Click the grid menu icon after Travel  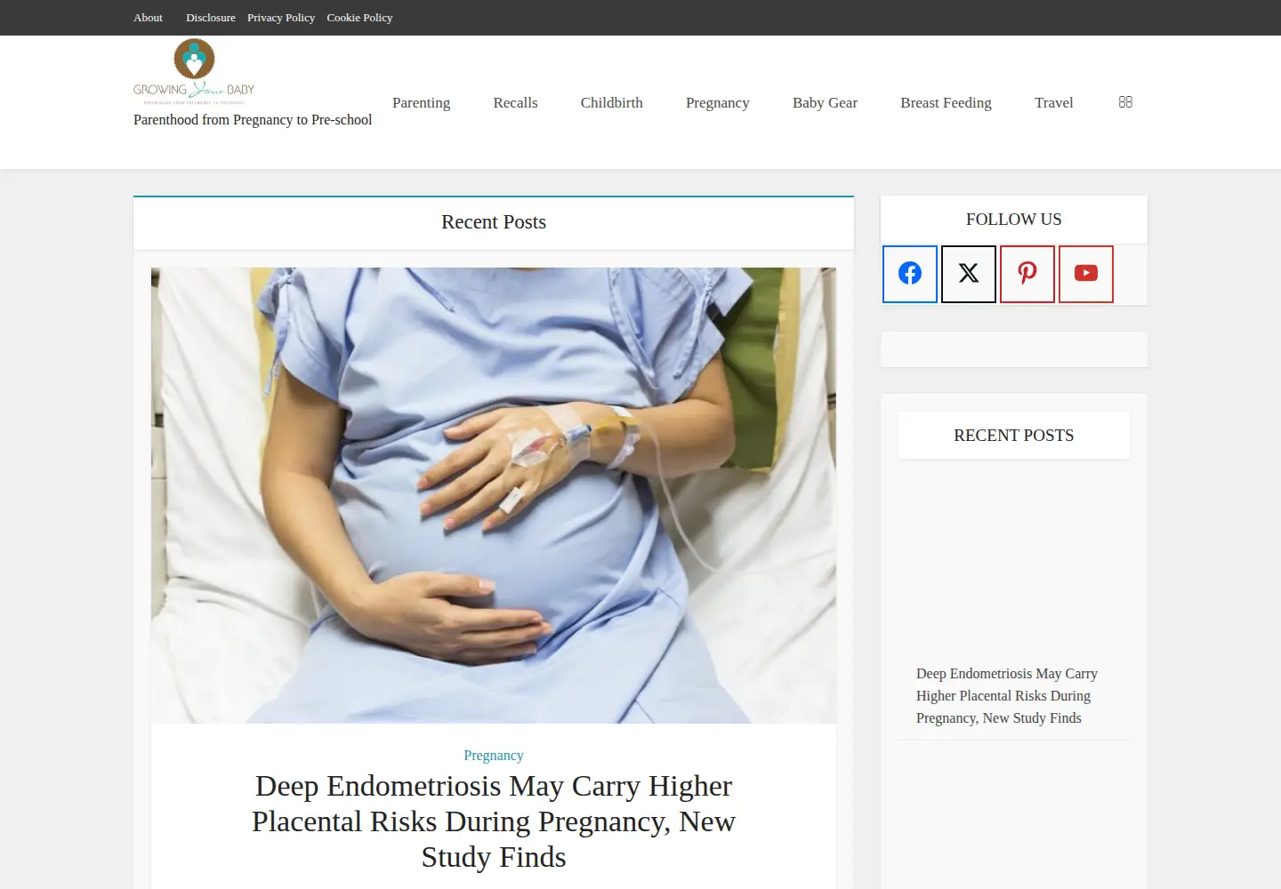click(1125, 102)
